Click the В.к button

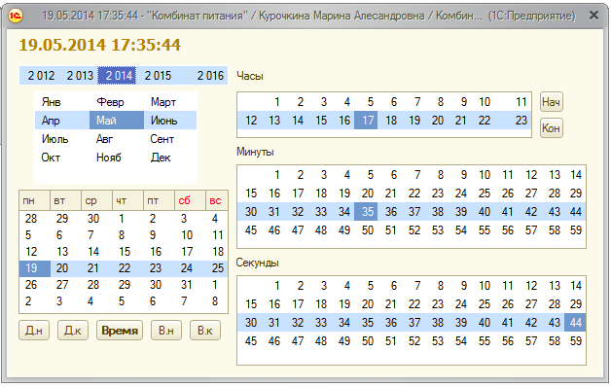click(205, 331)
